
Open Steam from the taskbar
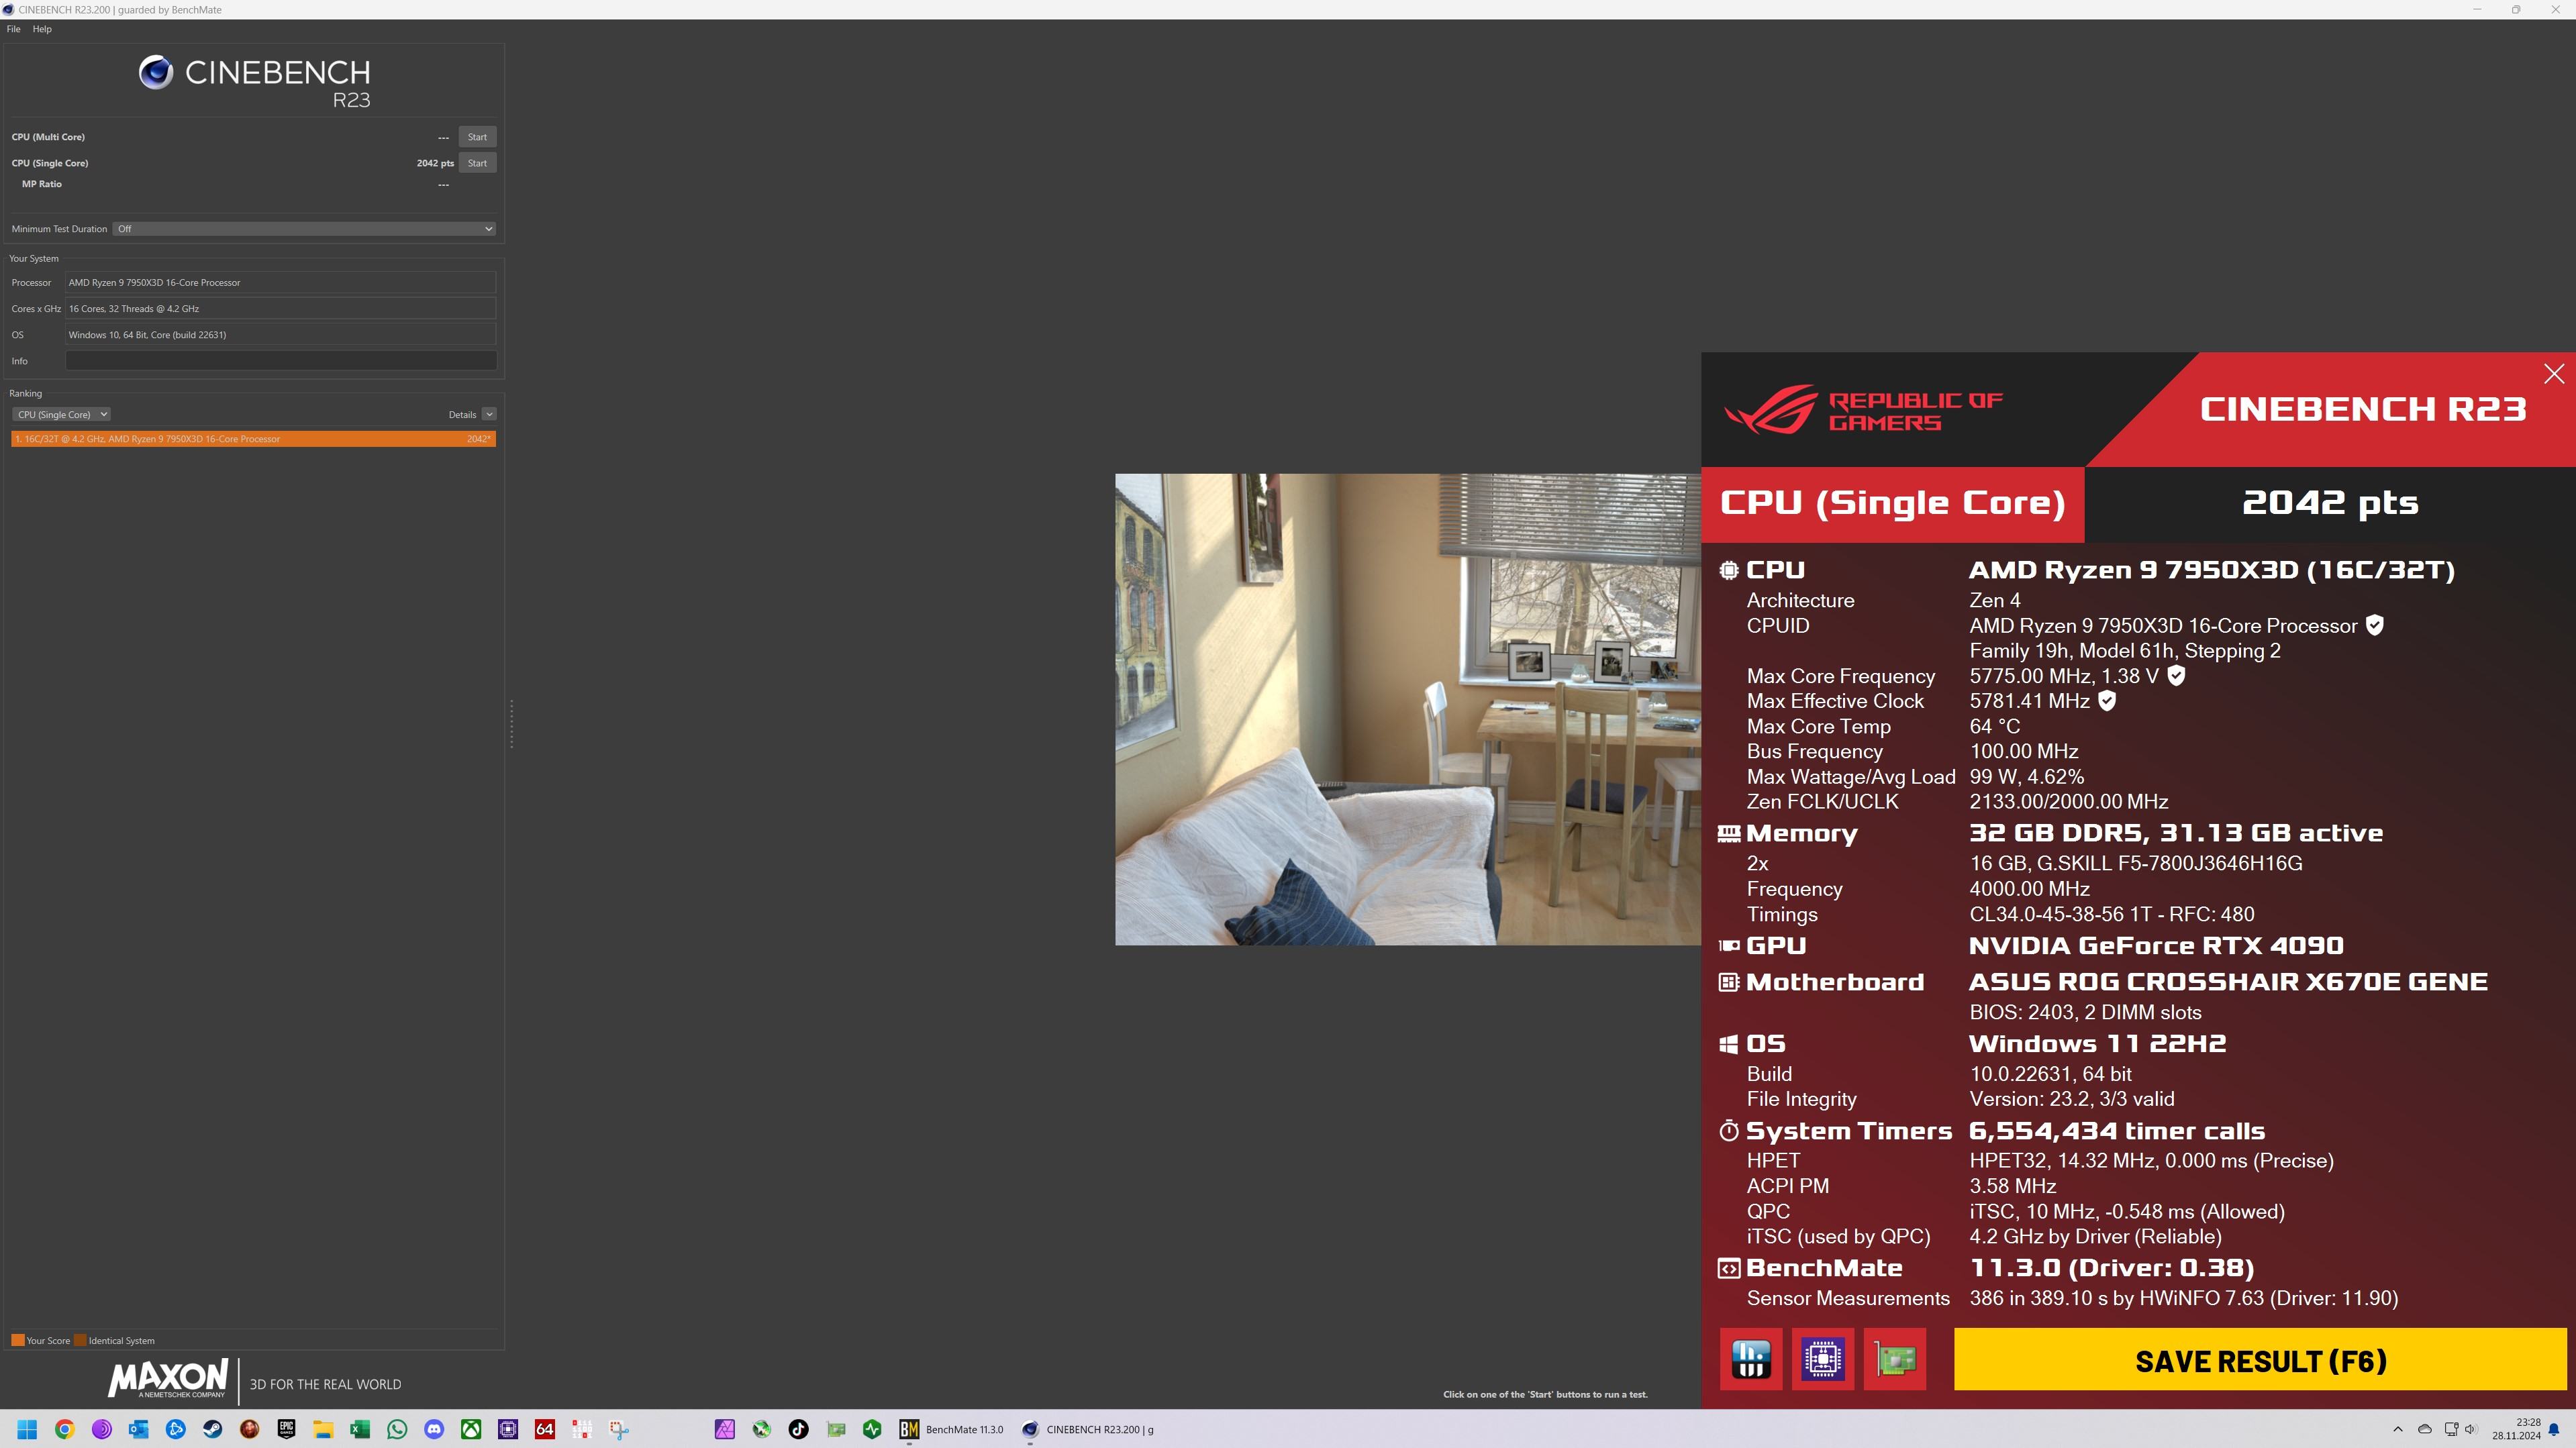pos(212,1429)
